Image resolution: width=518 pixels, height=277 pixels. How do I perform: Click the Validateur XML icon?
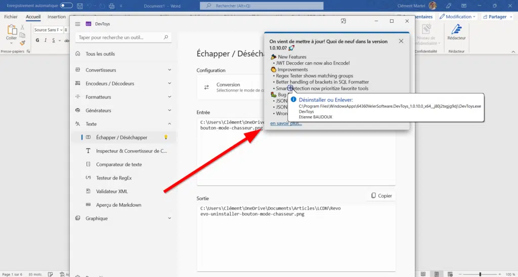[88, 191]
